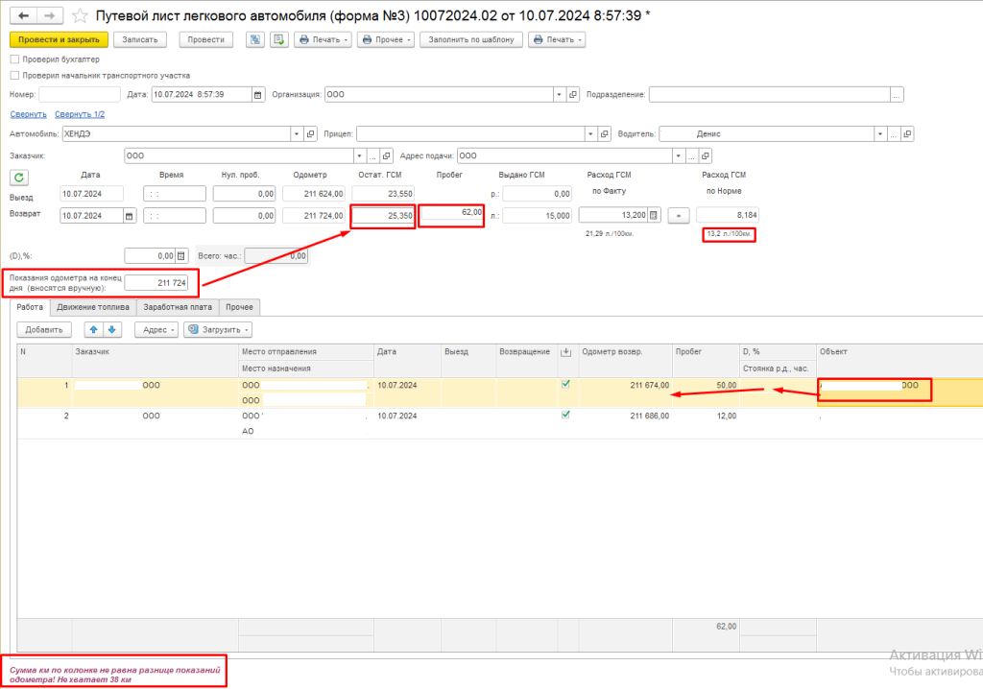Click the Показания одометра на конец дня field
The height and width of the screenshot is (689, 983).
click(x=156, y=283)
